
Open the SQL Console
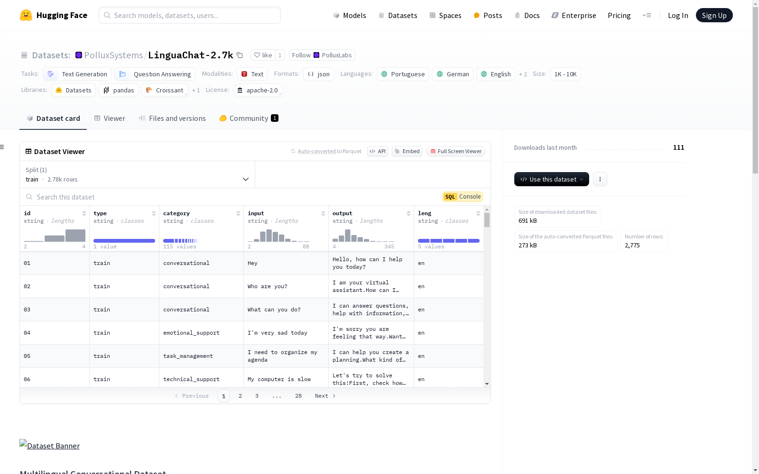(463, 197)
